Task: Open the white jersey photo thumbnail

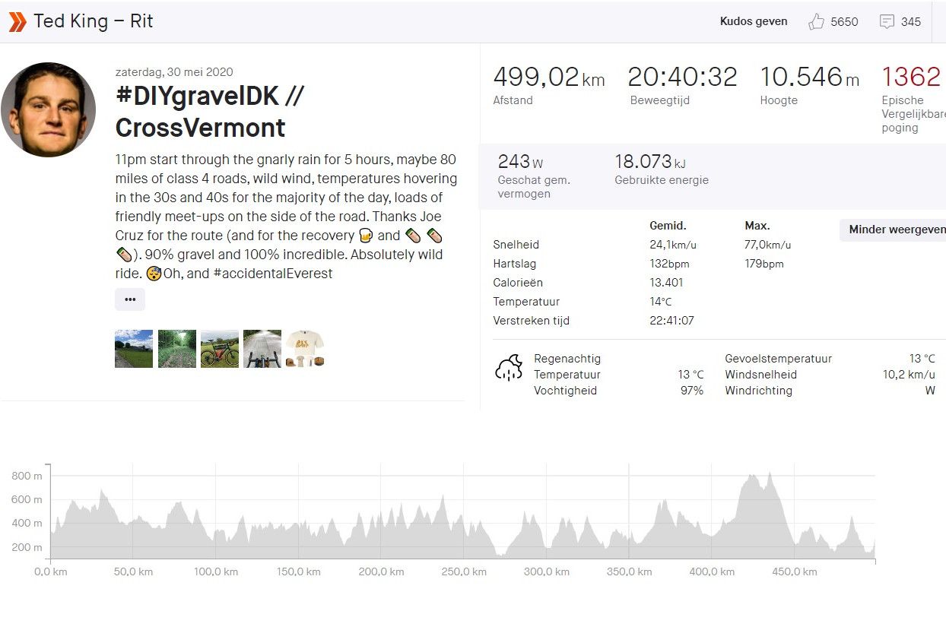Action: (305, 348)
